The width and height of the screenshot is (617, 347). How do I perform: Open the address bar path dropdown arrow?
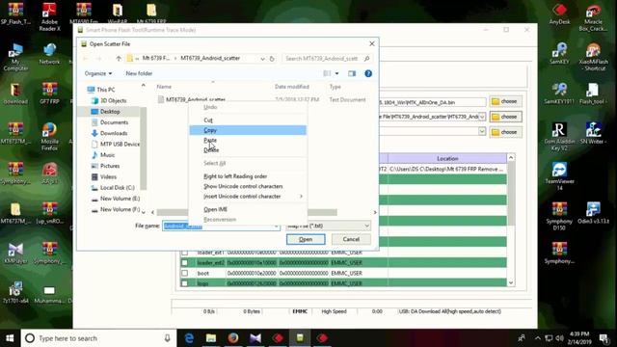pos(262,59)
